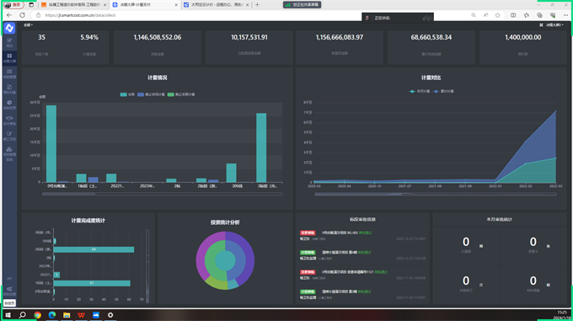Toggle the teal 台账 legend series in 计量情况
The image size is (573, 321).
127,94
